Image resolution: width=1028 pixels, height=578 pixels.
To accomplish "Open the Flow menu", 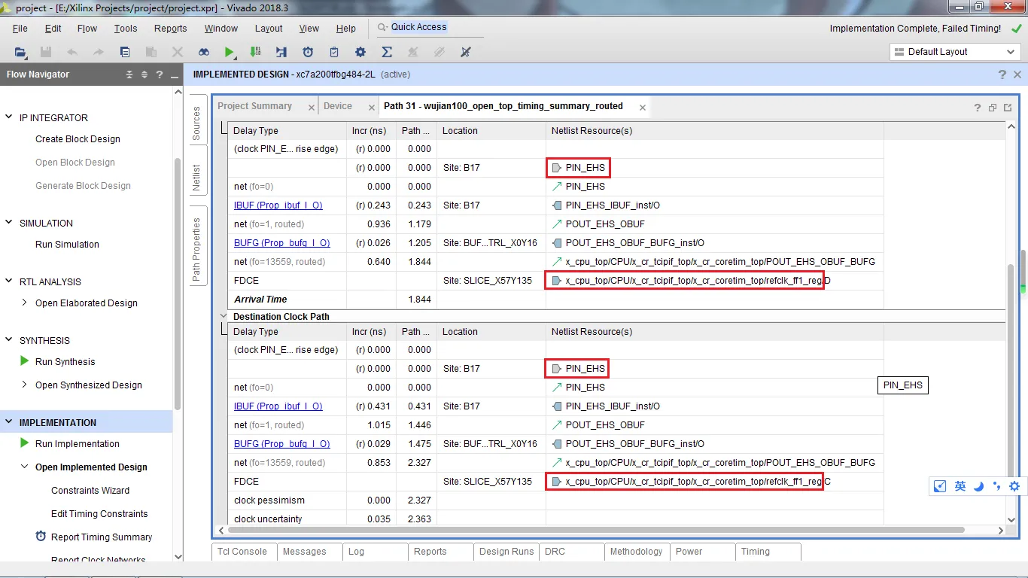I will (87, 29).
